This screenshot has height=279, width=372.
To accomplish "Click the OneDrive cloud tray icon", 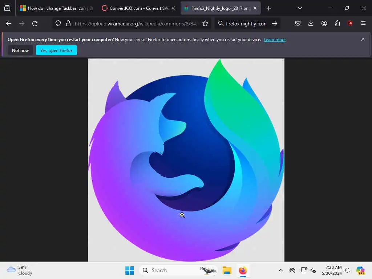I will (292, 270).
